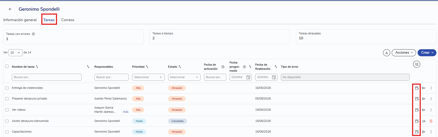Screen dimensions: 438x137
Task: Click the download export icon
Action: pos(386,53)
